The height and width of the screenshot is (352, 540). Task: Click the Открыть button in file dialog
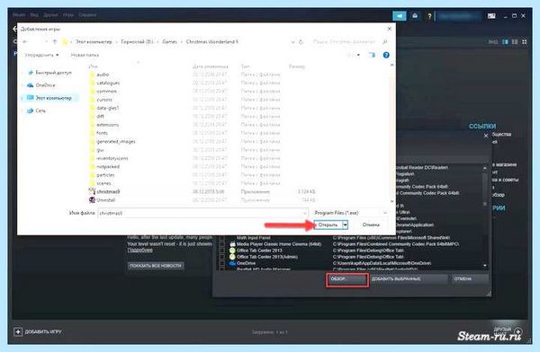click(x=328, y=224)
